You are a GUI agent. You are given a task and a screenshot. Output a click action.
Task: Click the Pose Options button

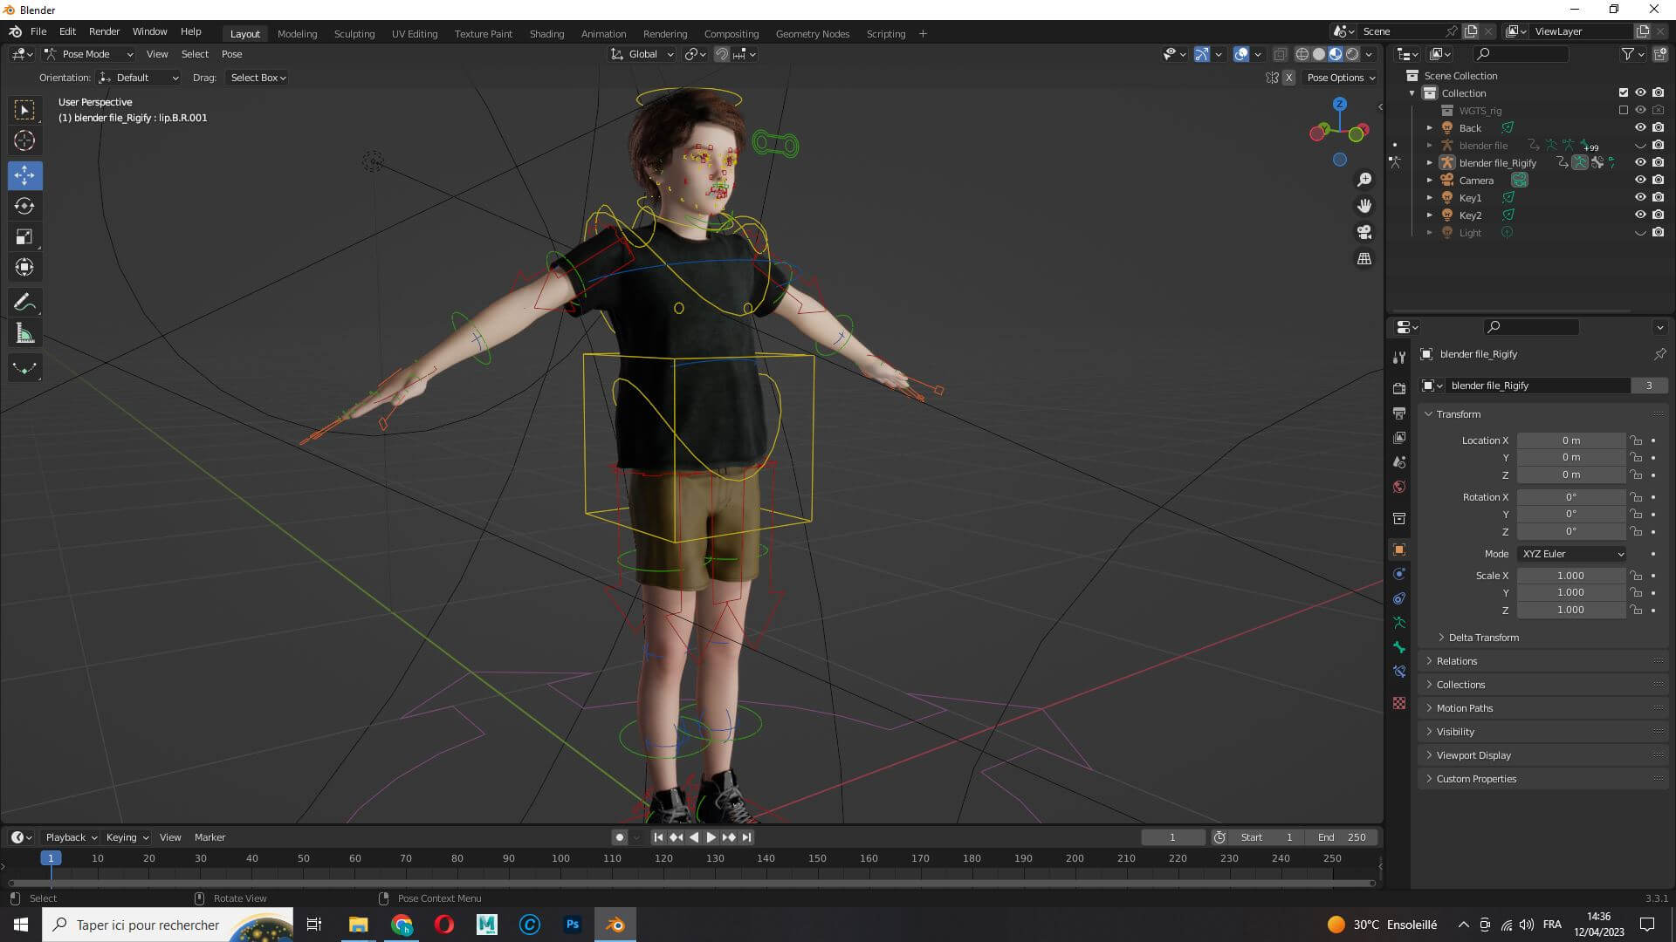coord(1340,78)
